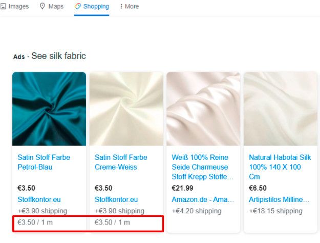
Task: Click the Shopping tag icon
Action: coord(78,7)
